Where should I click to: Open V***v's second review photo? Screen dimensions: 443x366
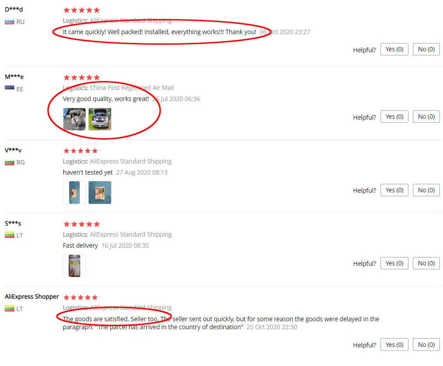pos(100,192)
